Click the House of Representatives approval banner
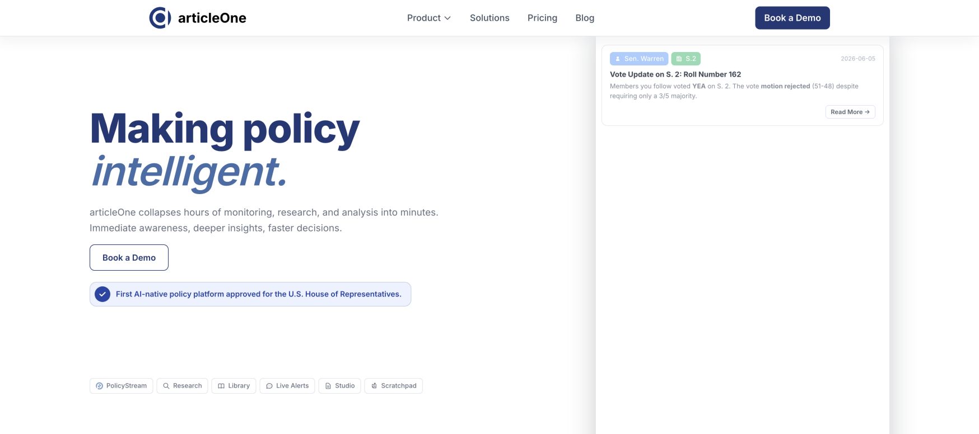This screenshot has width=979, height=434. (250, 294)
